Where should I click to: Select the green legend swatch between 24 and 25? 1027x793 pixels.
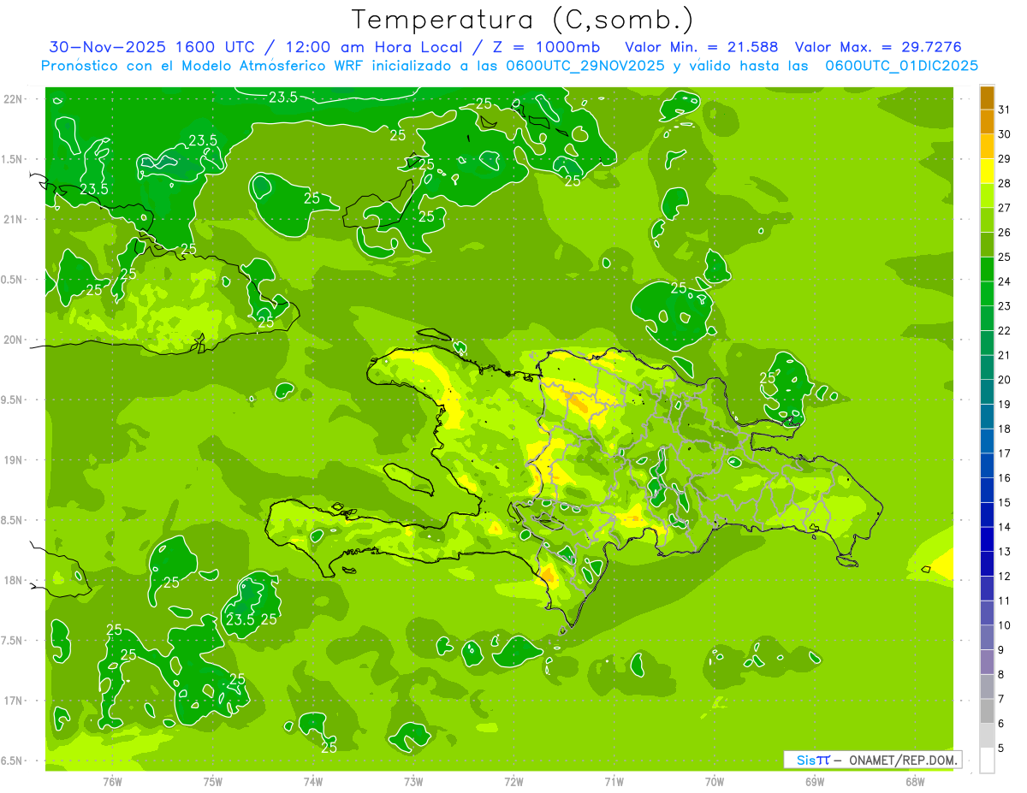(x=987, y=269)
